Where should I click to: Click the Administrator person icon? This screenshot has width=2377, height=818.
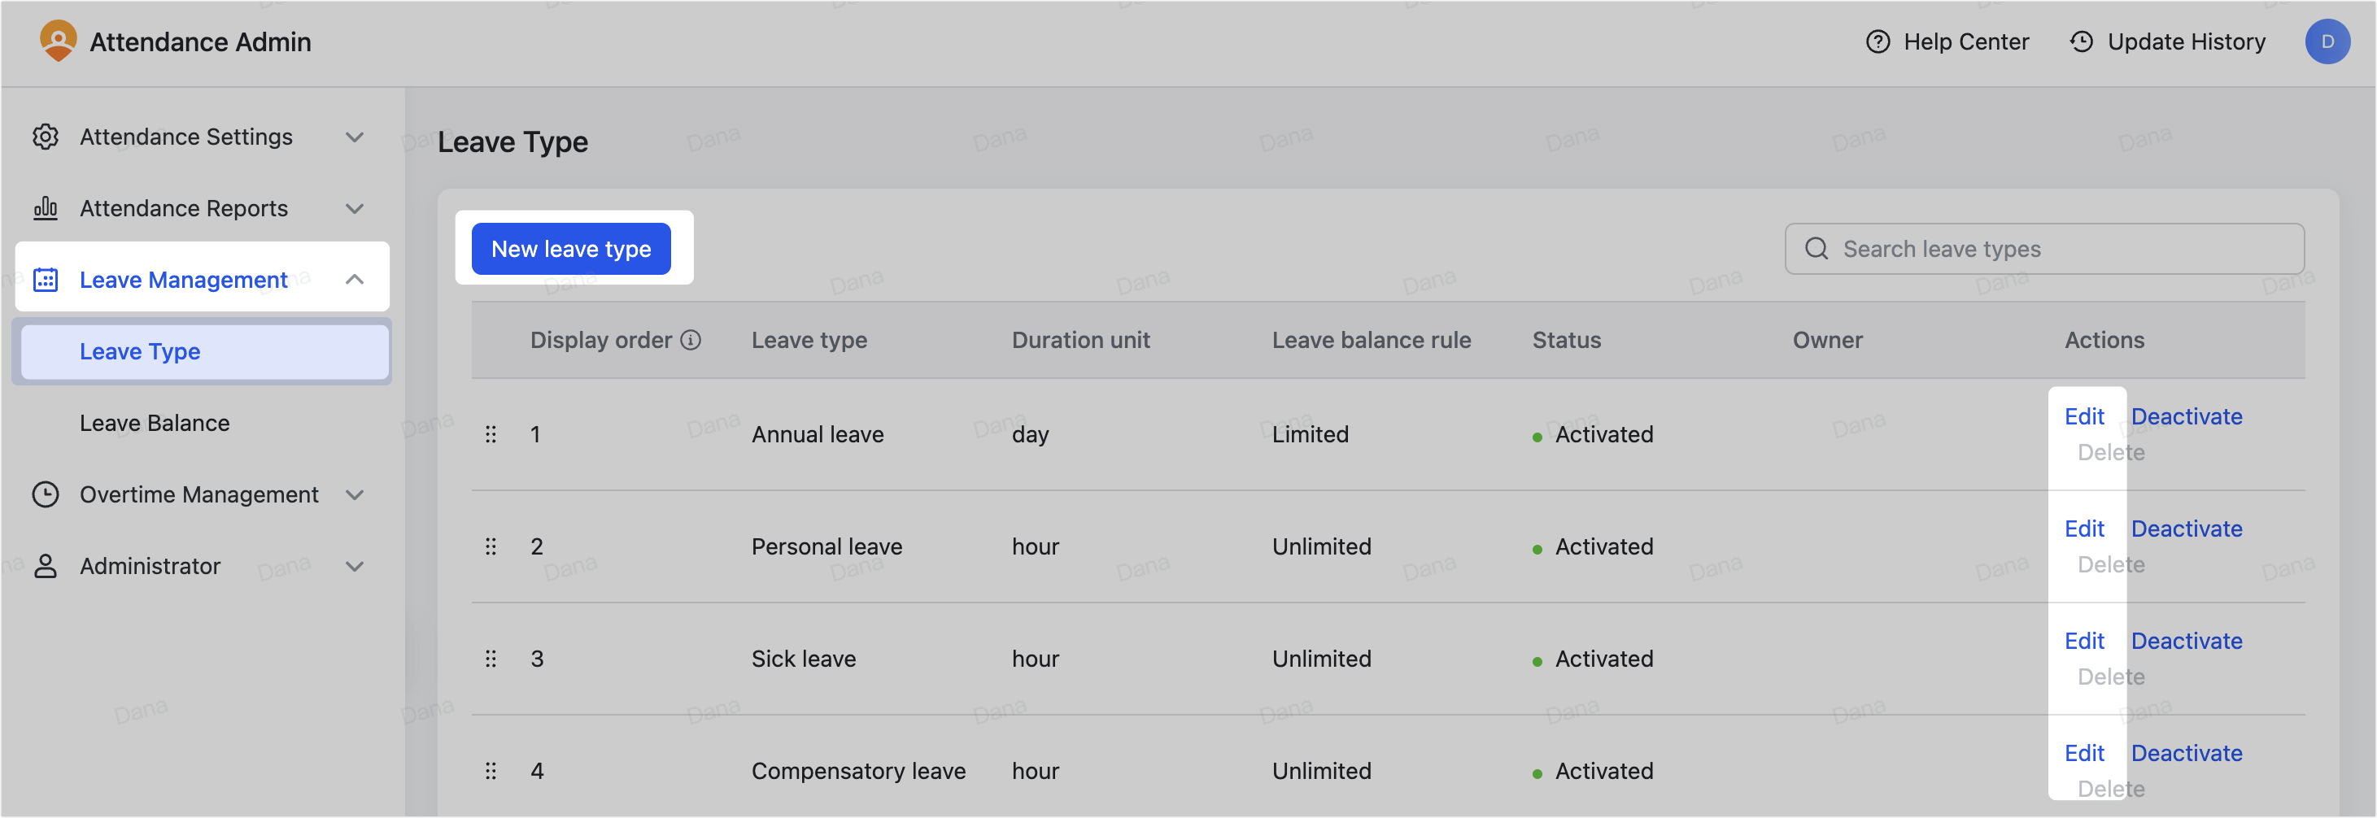pos(46,565)
